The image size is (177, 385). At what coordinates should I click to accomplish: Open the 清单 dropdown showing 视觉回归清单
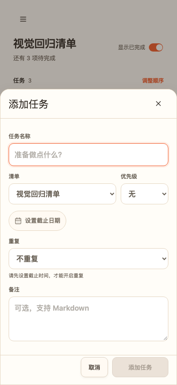point(62,194)
